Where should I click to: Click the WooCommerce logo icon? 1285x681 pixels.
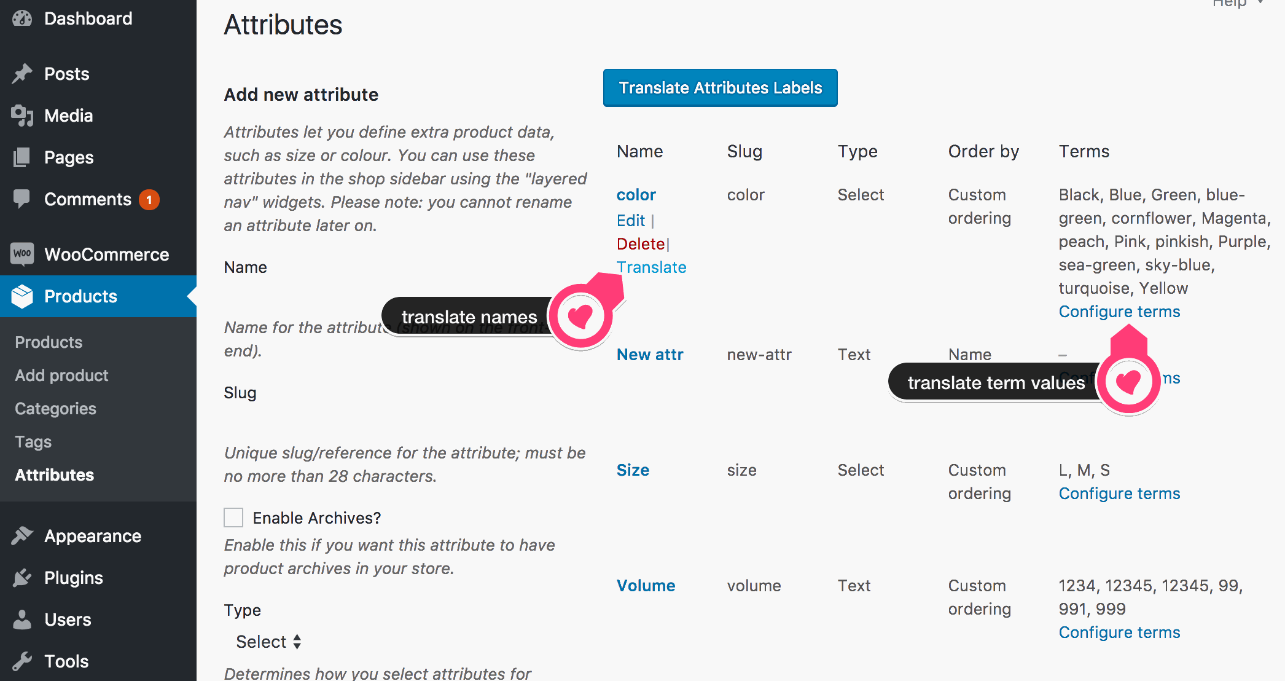click(x=22, y=253)
